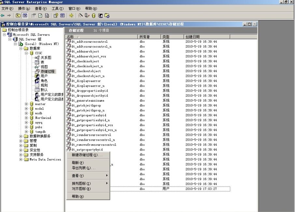The height and width of the screenshot is (212, 295).
Task: Click the Help question-mark toolbar icon
Action: tap(56, 16)
